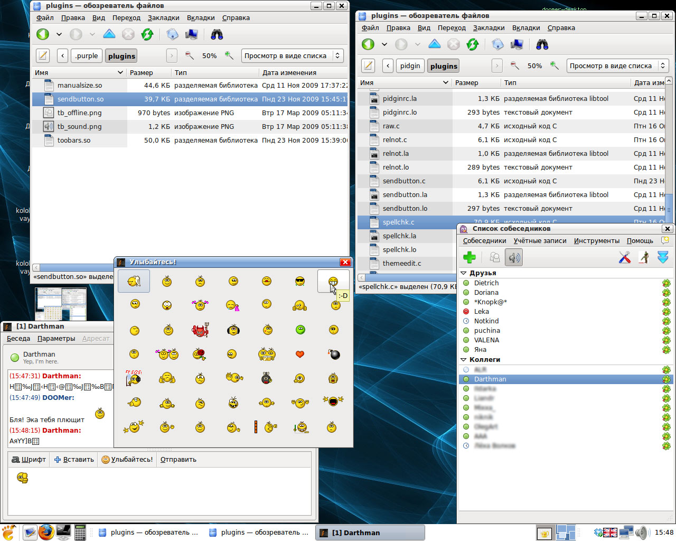Click volume icon in system tray
This screenshot has height=541, width=676.
pos(642,533)
